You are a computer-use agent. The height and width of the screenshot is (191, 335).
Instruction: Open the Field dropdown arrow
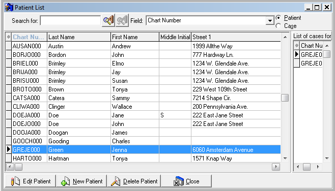click(270, 21)
